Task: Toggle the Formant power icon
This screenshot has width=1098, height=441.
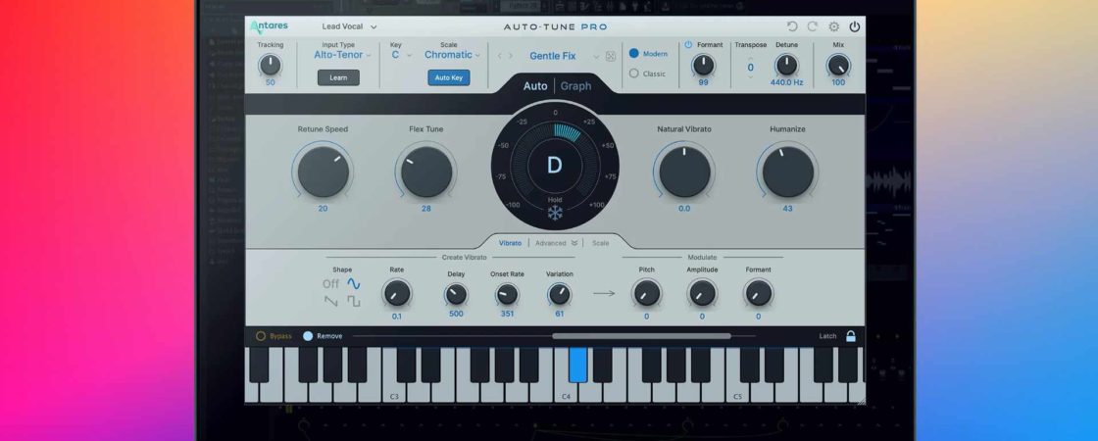Action: [687, 45]
